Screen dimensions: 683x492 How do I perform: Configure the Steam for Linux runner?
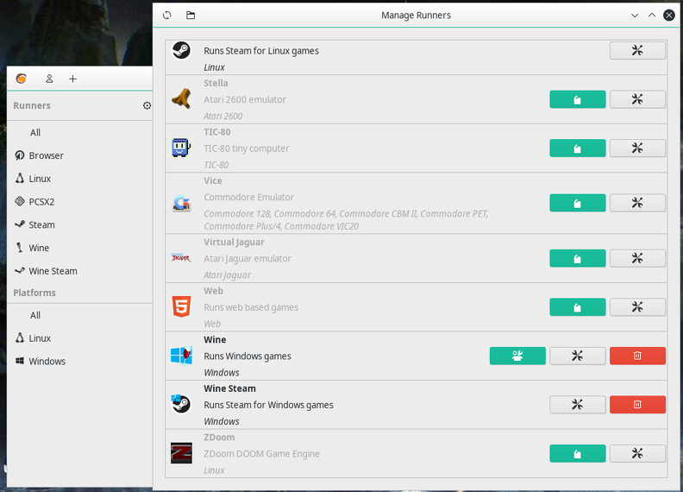637,51
